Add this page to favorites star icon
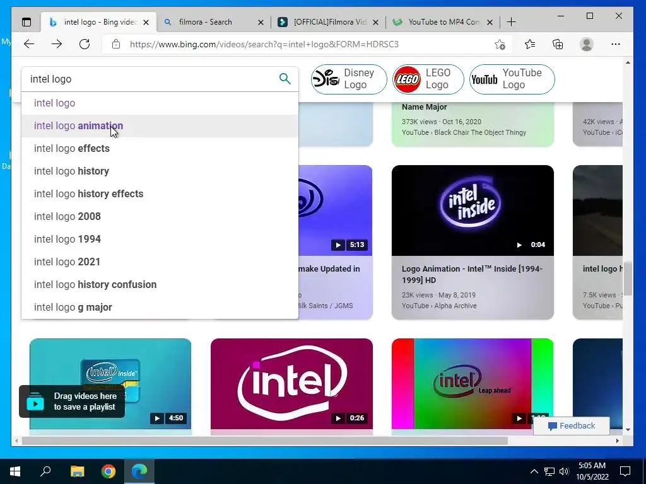The height and width of the screenshot is (484, 646). point(500,45)
